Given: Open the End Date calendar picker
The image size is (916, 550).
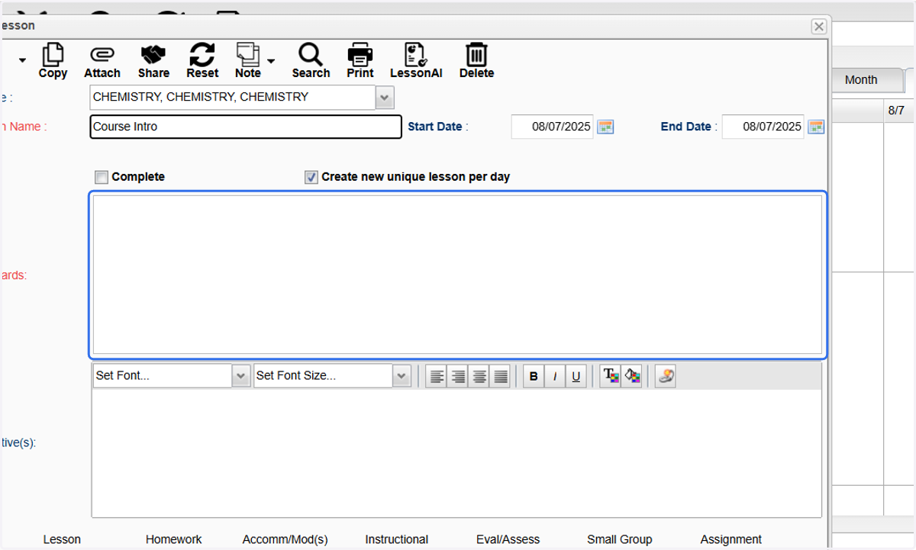Looking at the screenshot, I should point(816,127).
